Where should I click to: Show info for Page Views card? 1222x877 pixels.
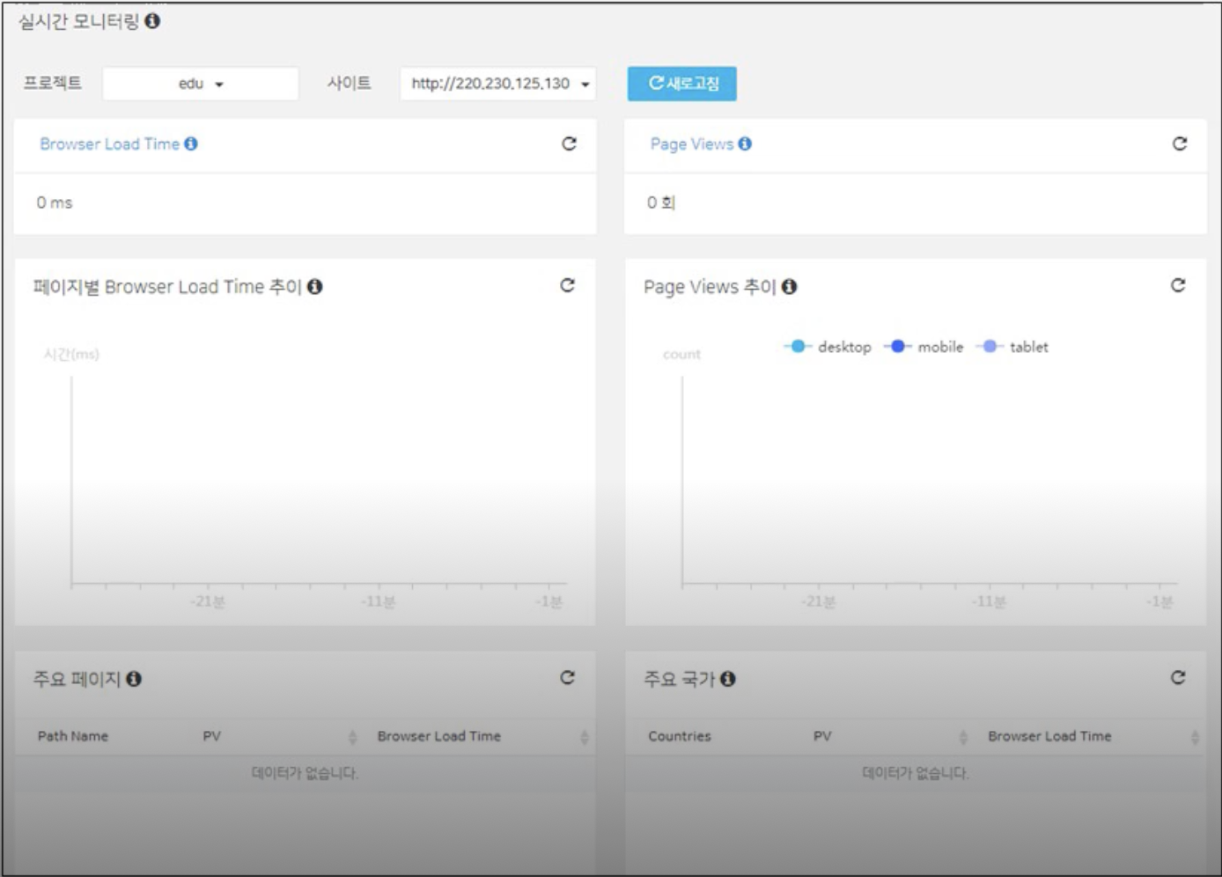click(745, 144)
